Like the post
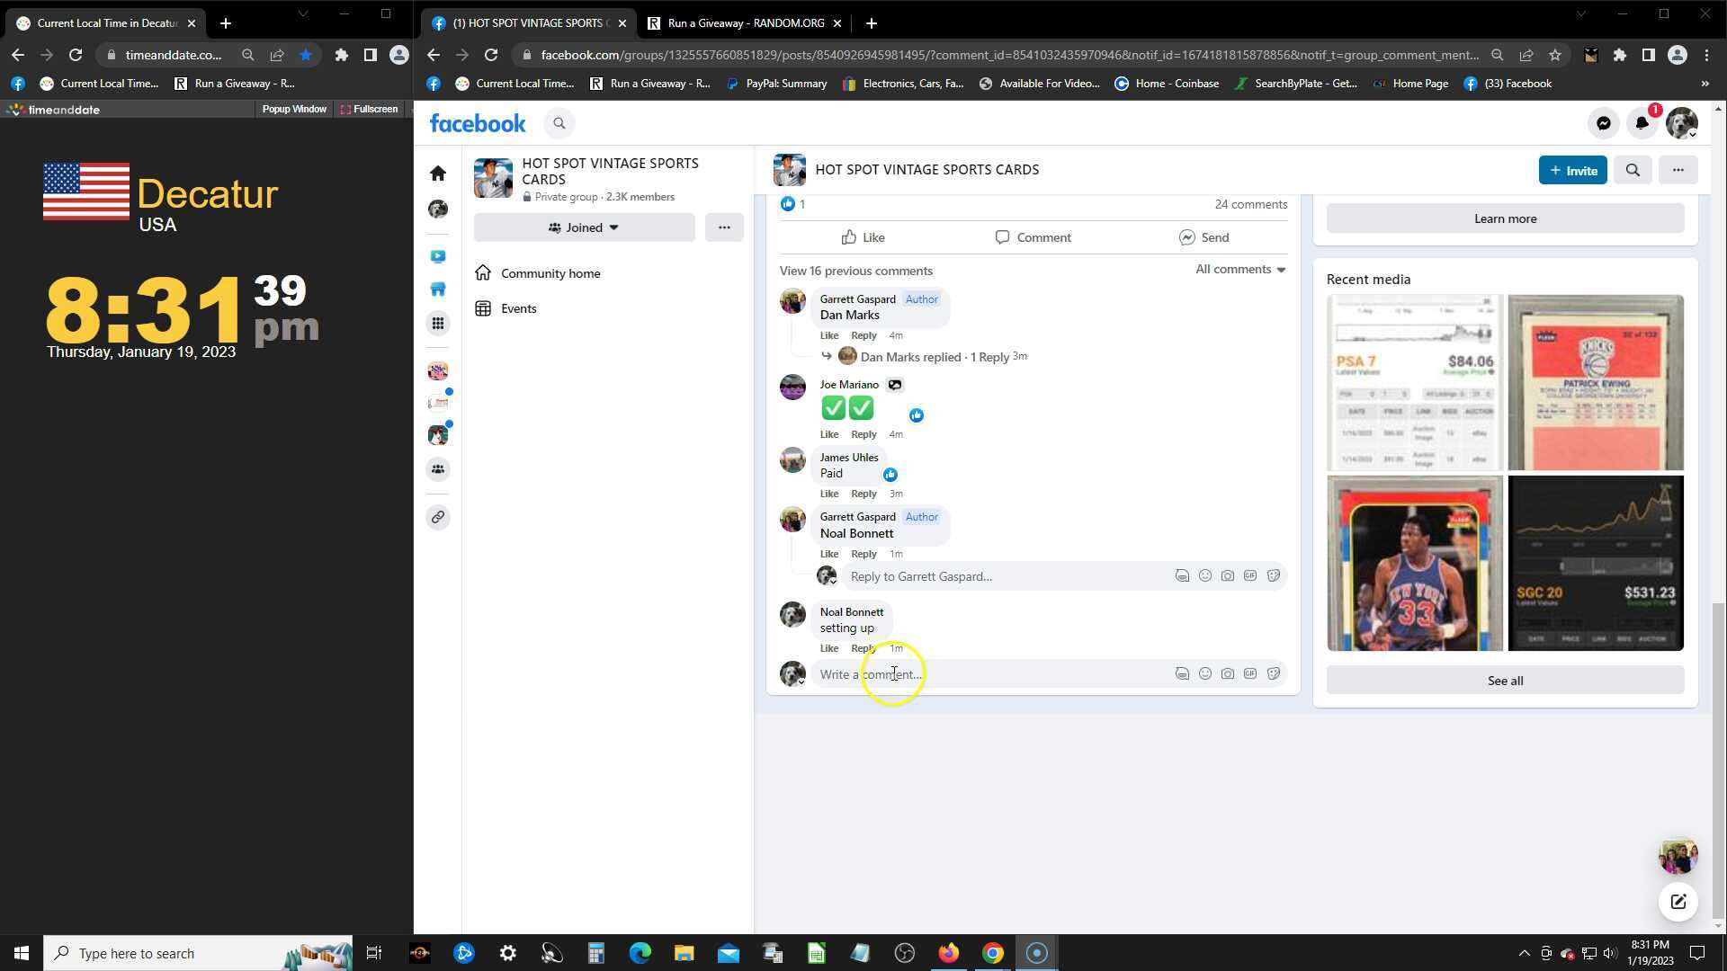 point(863,237)
